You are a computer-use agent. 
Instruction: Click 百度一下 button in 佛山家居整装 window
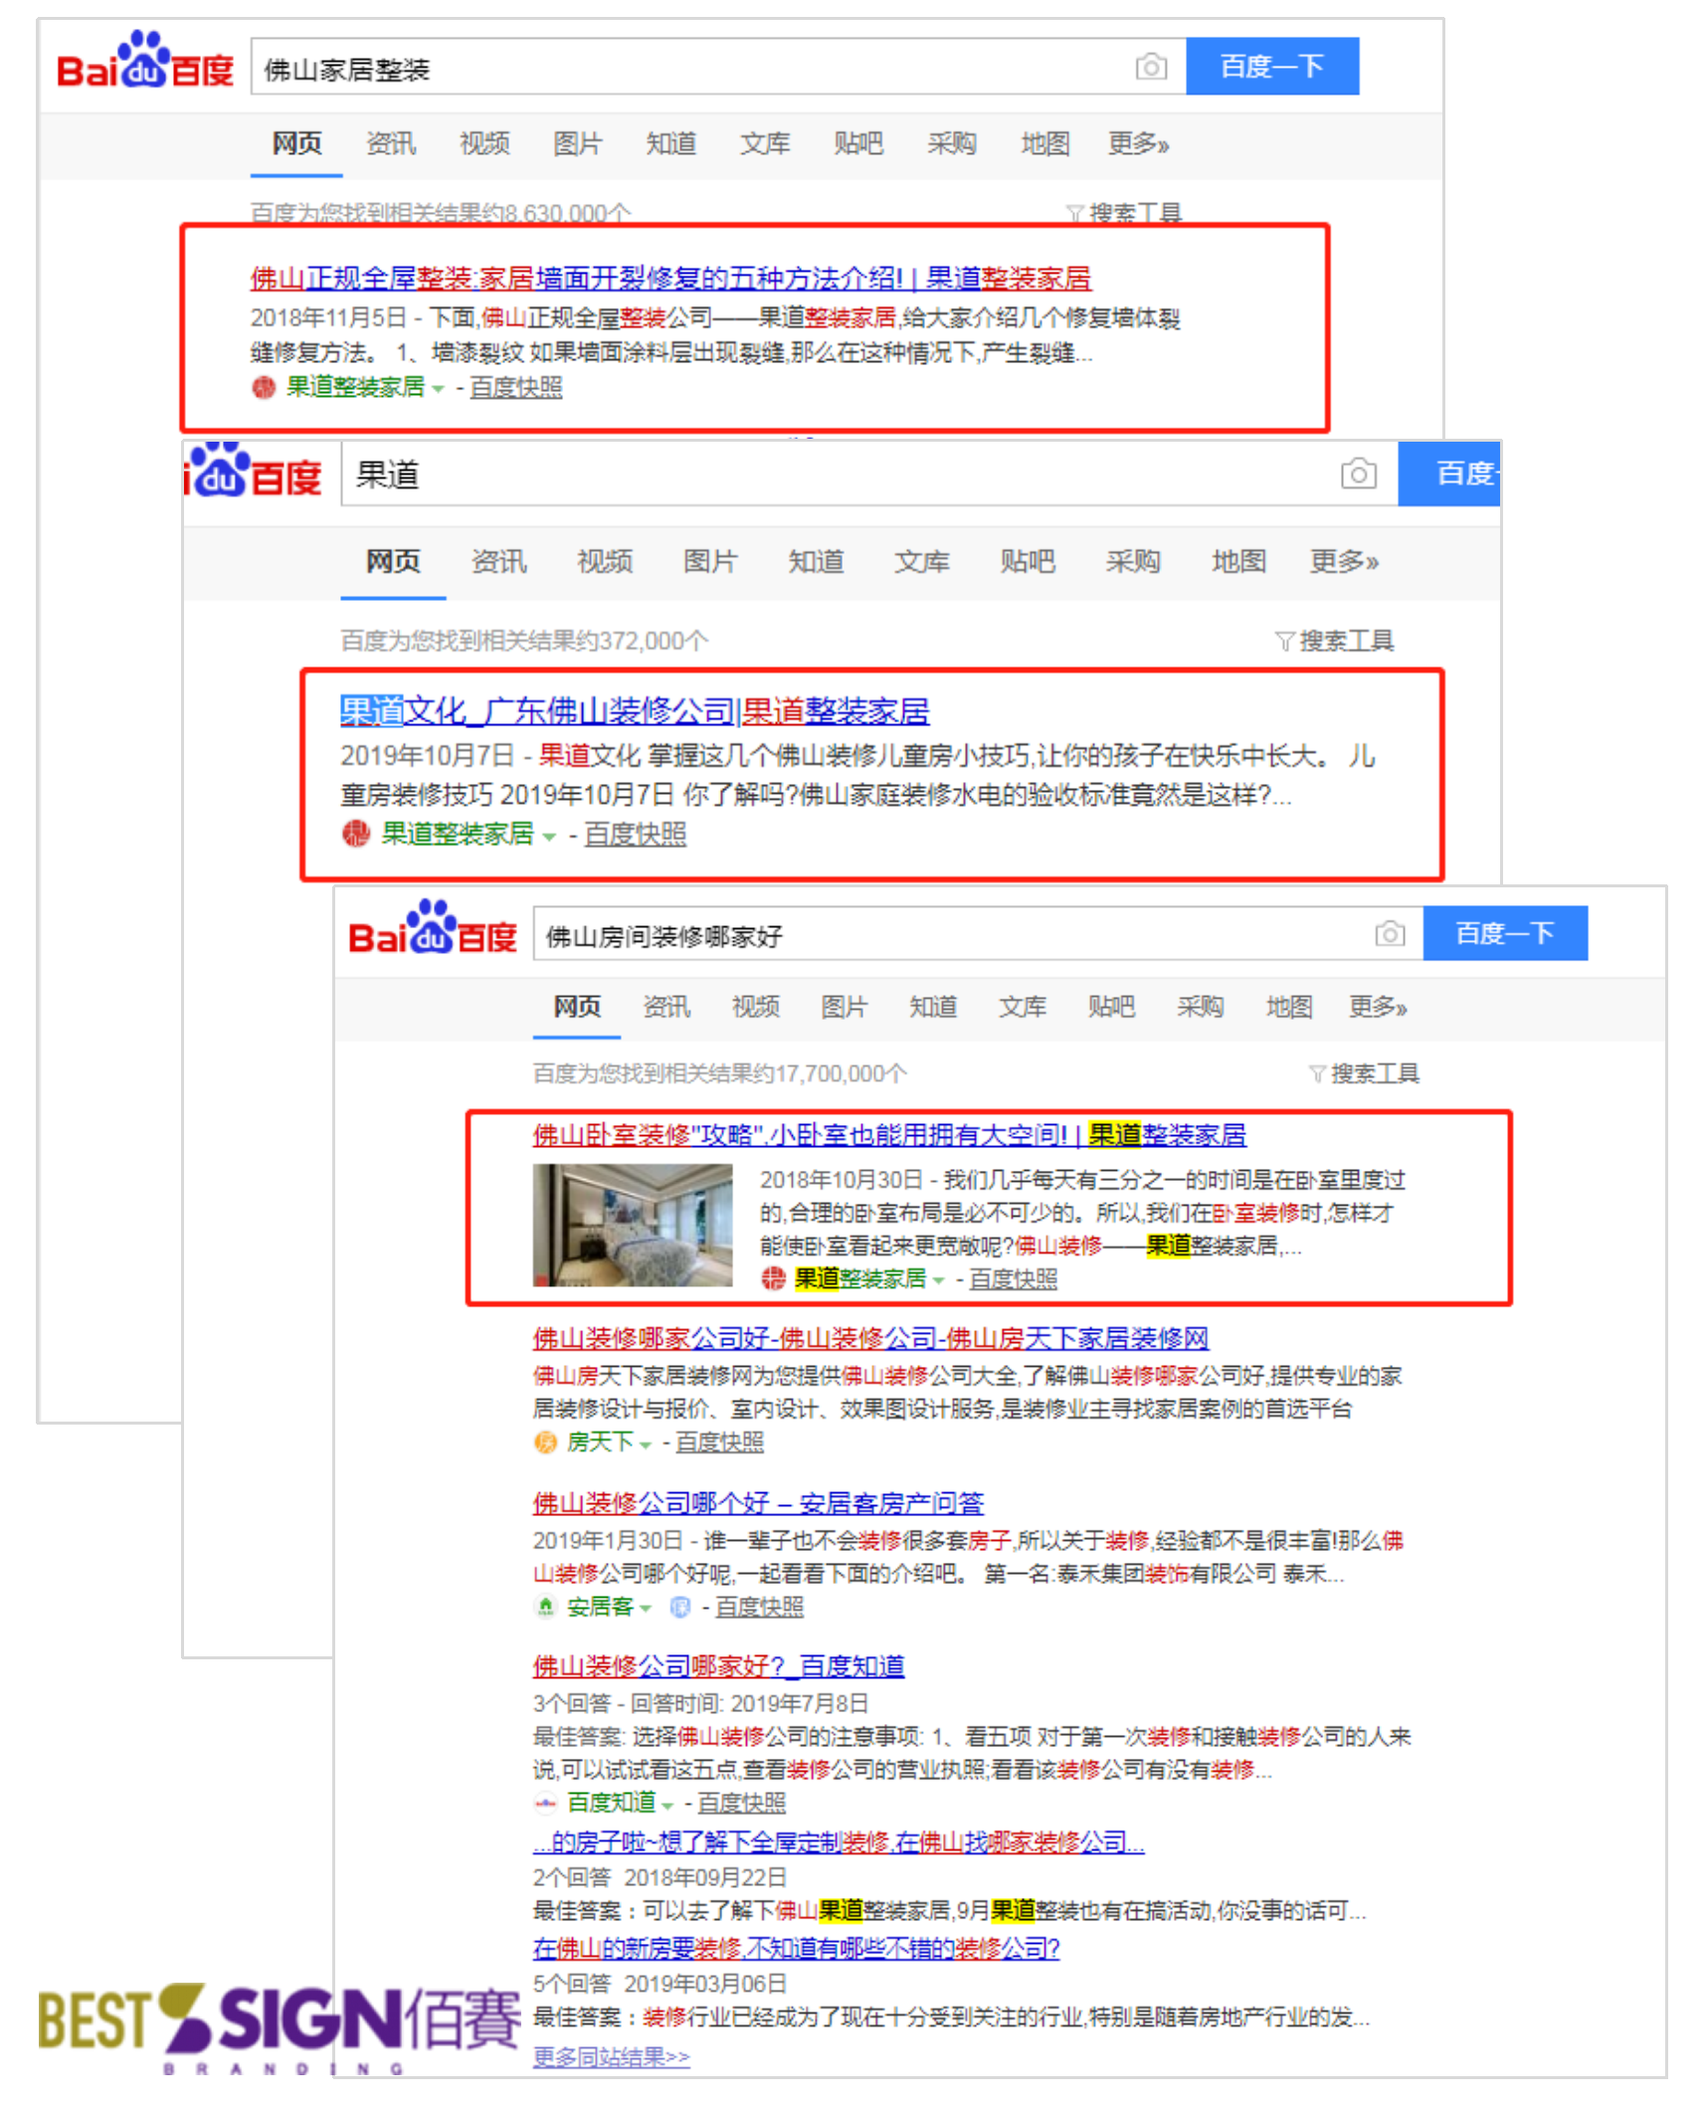click(1271, 67)
